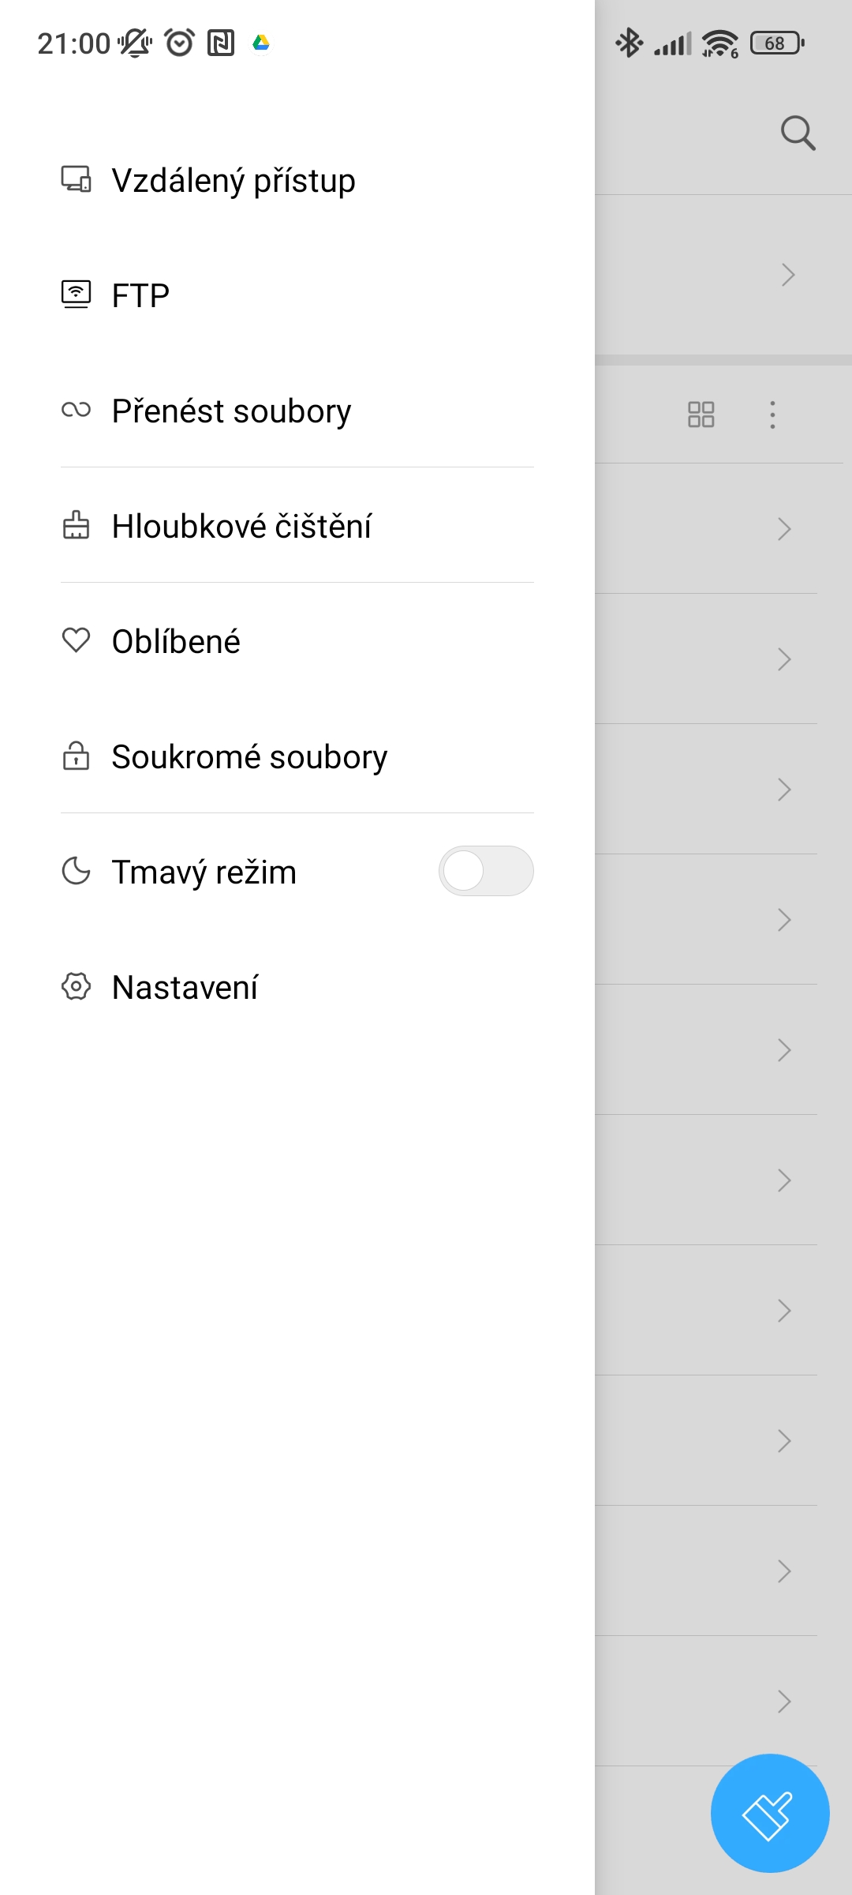852x1895 pixels.
Task: Tap the blue cleaner floating button
Action: click(x=769, y=1813)
